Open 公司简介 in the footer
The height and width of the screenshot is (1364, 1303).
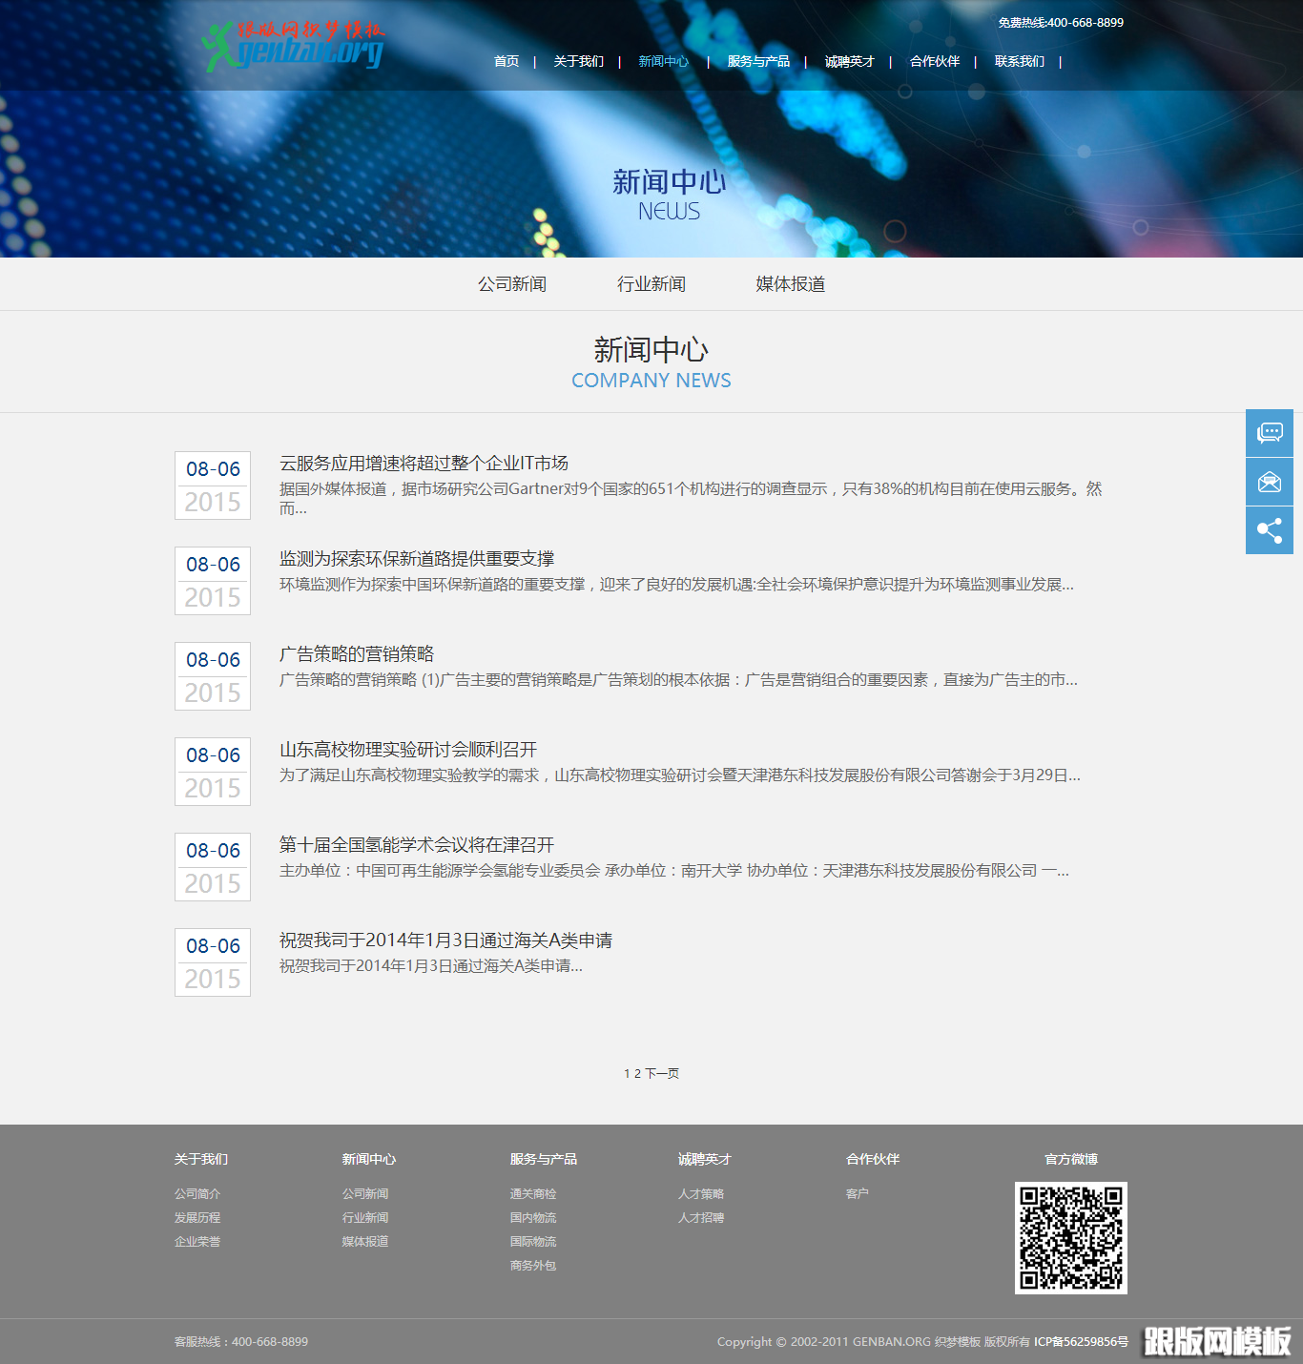tap(196, 1193)
